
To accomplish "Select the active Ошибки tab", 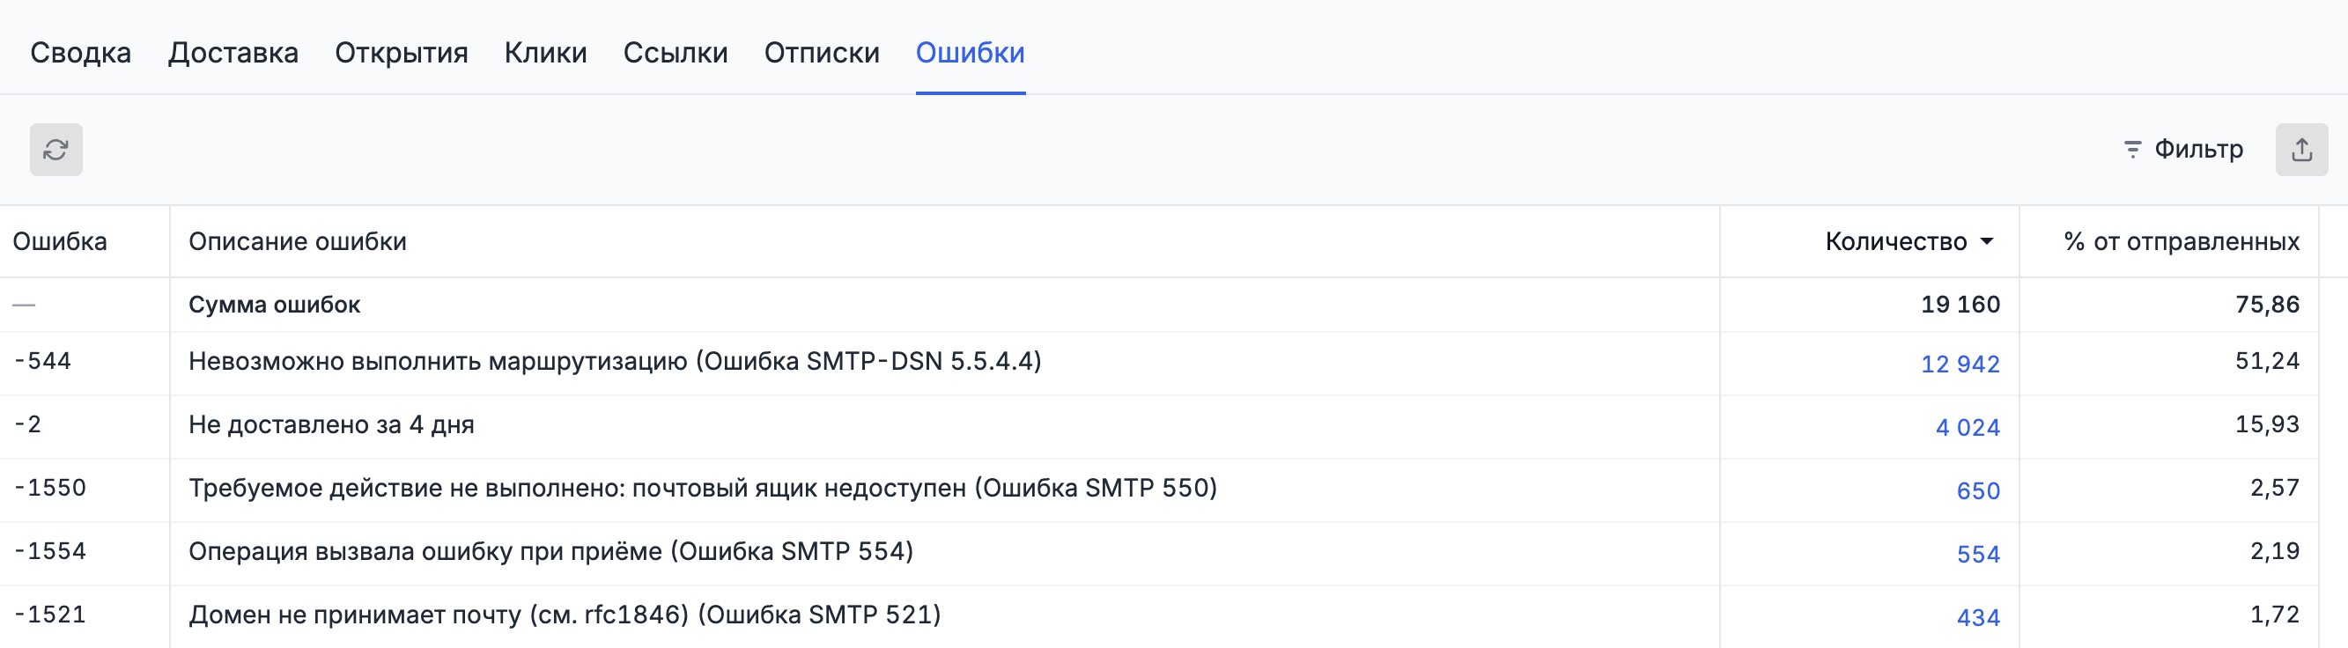I will point(970,53).
